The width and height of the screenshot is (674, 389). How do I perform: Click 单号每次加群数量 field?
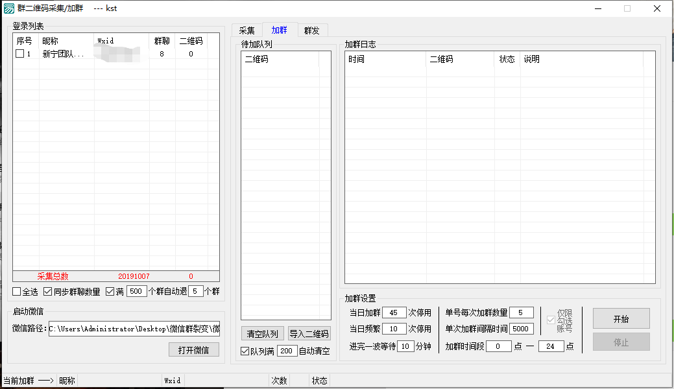tap(521, 312)
